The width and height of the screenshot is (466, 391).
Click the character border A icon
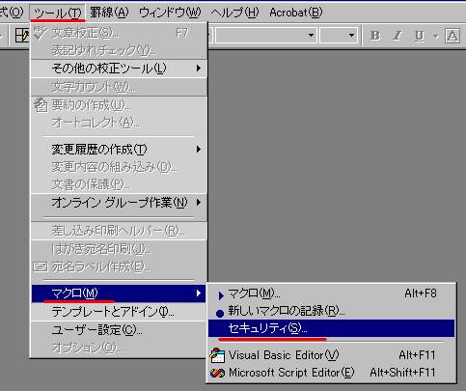click(452, 36)
